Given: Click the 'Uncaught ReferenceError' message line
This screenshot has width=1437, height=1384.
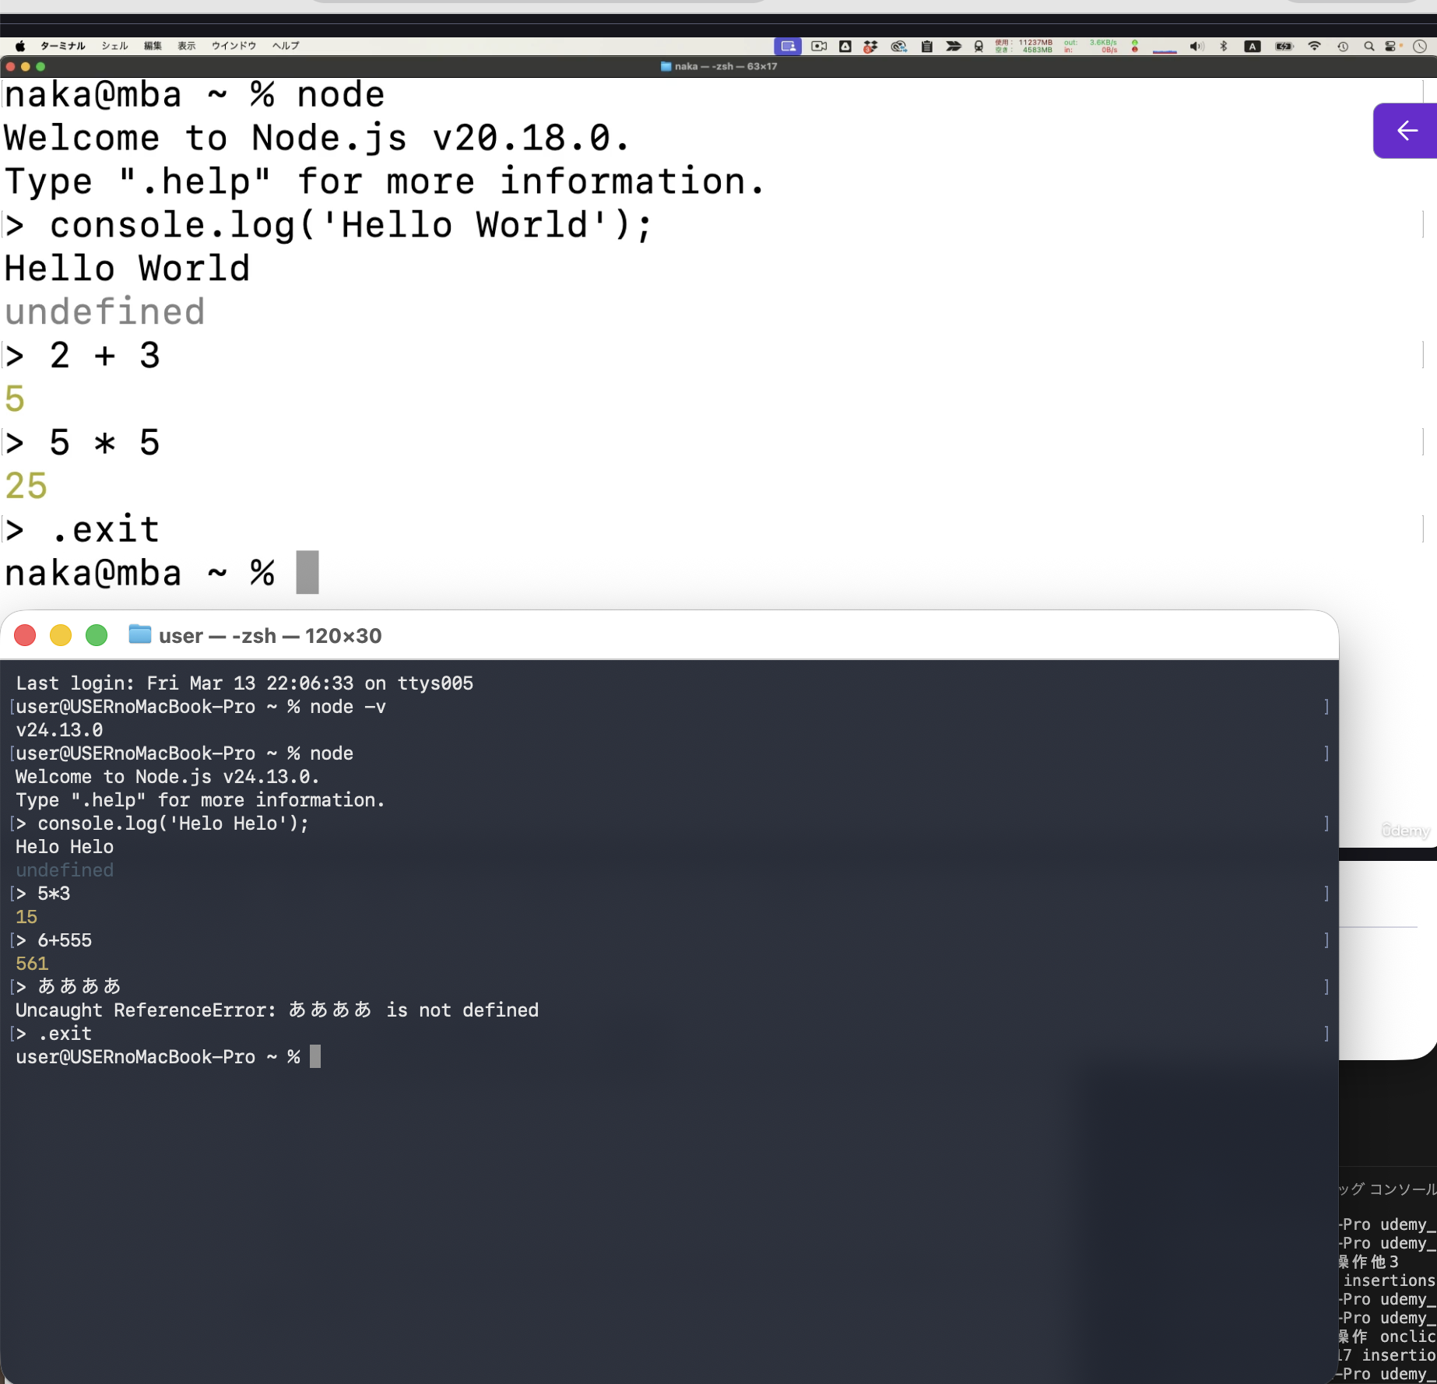Looking at the screenshot, I should (277, 1010).
